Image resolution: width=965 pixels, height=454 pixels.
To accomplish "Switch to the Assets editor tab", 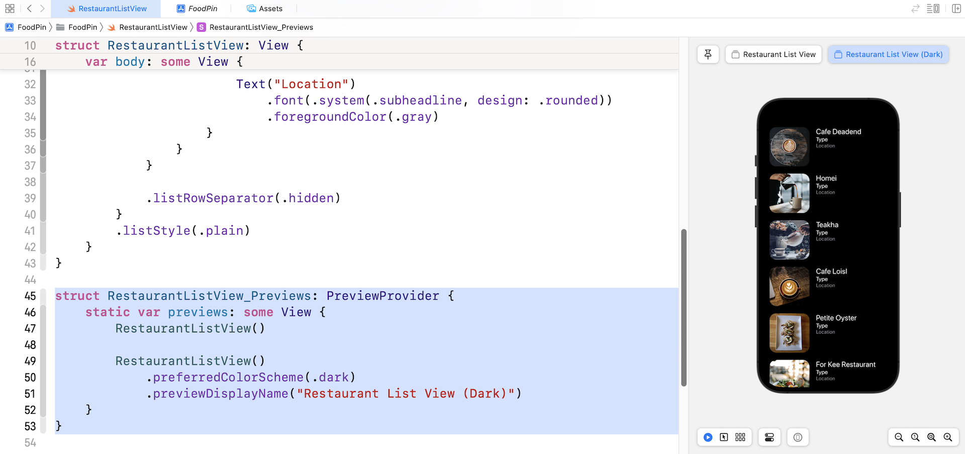I will click(x=265, y=9).
